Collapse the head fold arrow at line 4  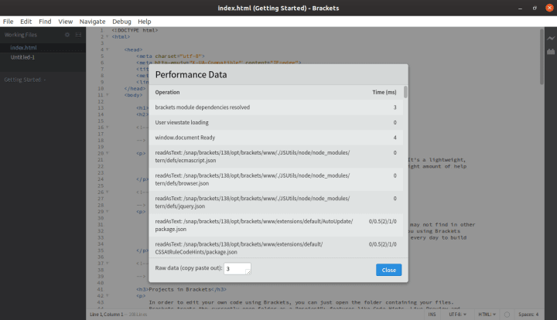point(108,49)
